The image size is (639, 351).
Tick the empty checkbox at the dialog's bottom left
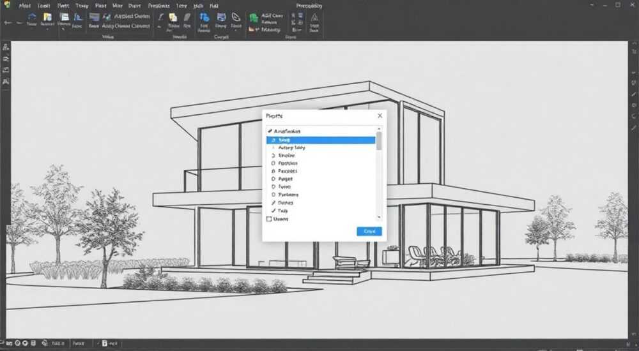269,219
